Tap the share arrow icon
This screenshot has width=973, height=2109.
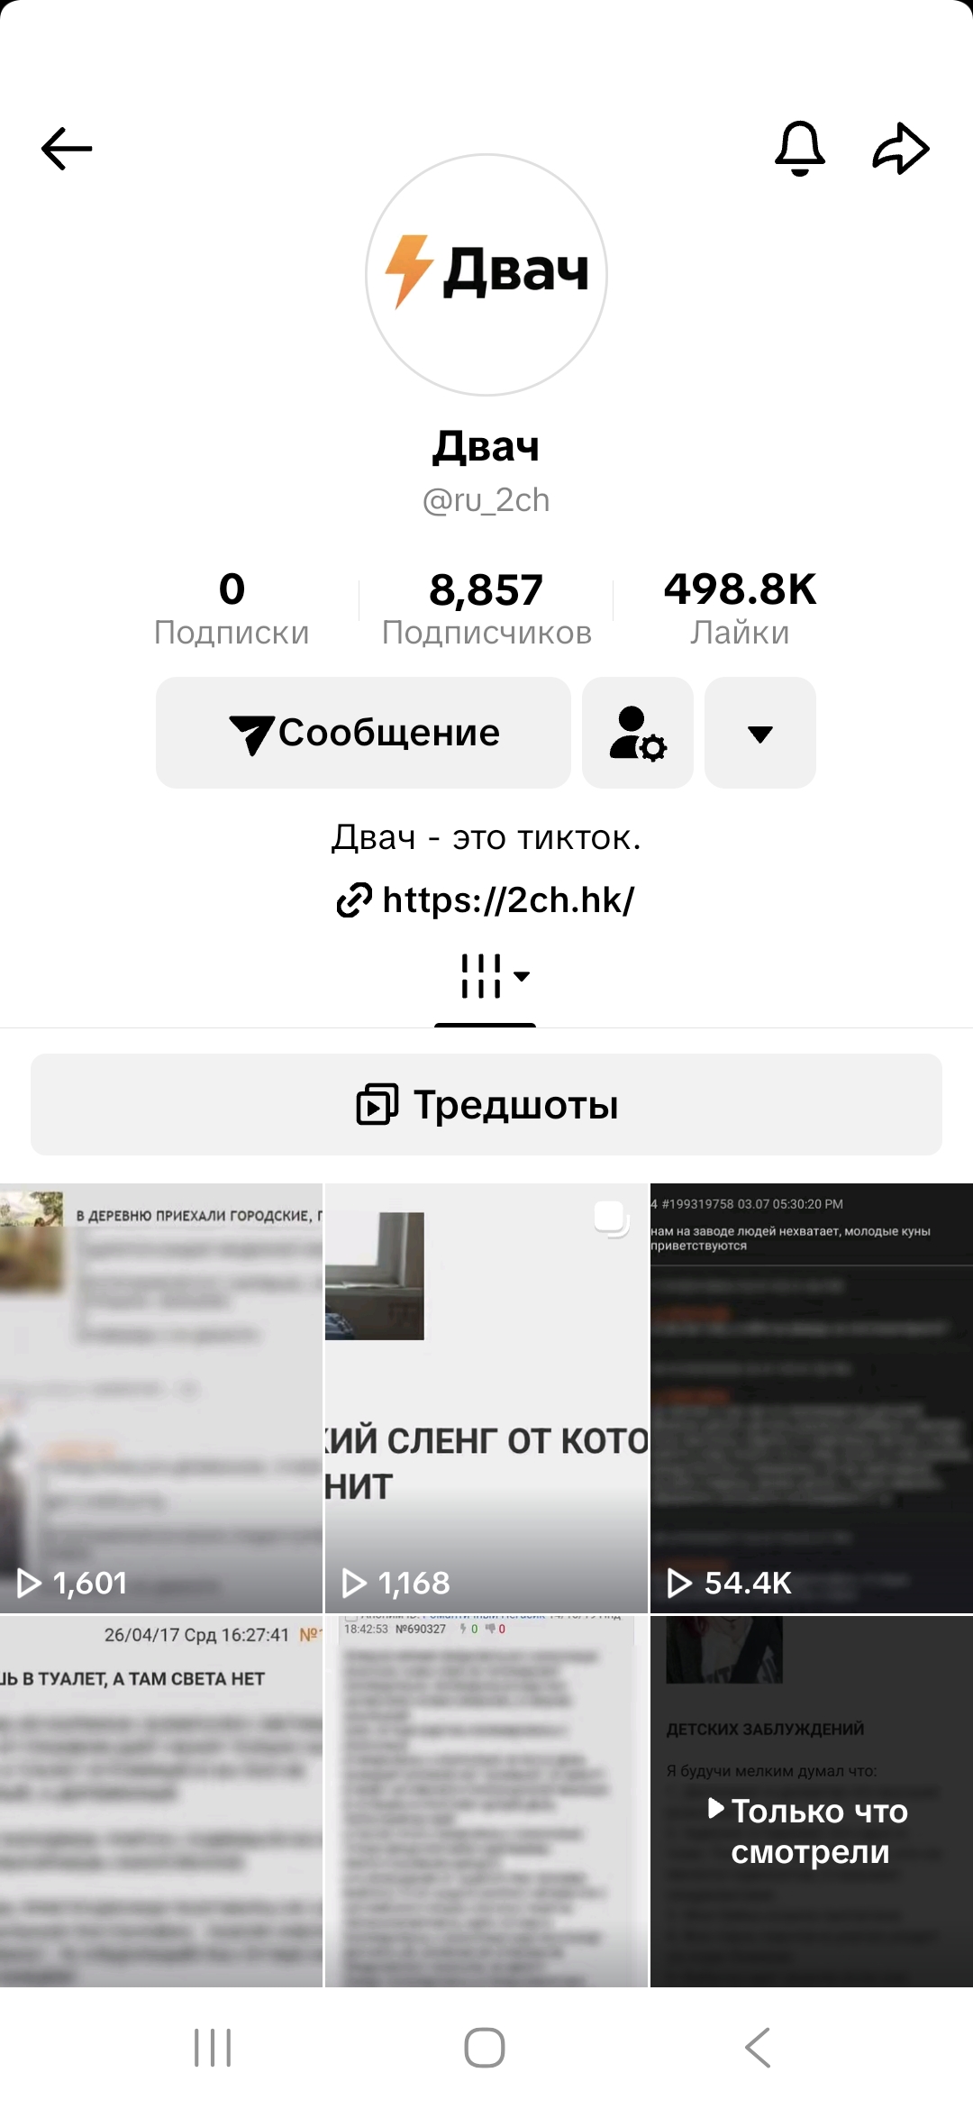click(x=901, y=149)
